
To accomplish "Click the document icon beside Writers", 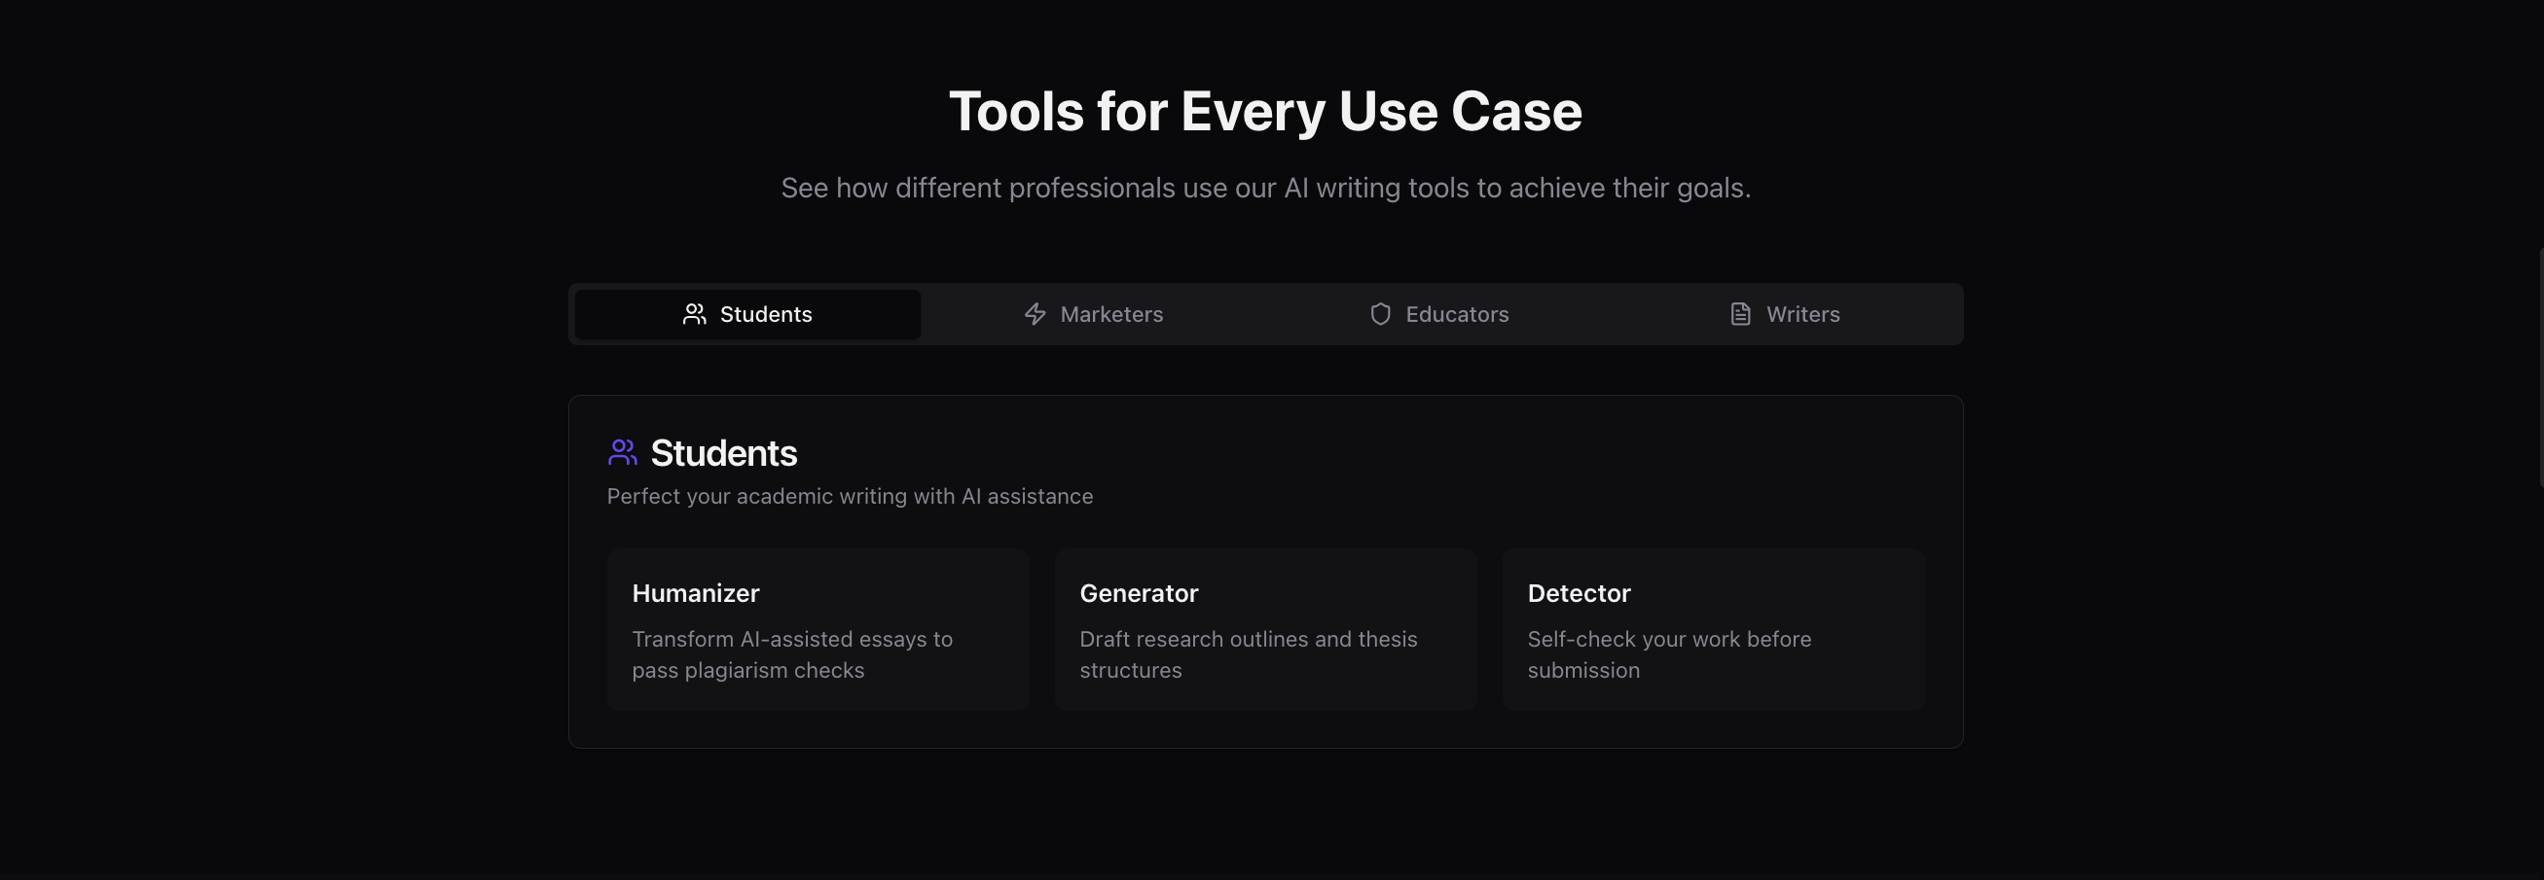I will pyautogui.click(x=1739, y=313).
